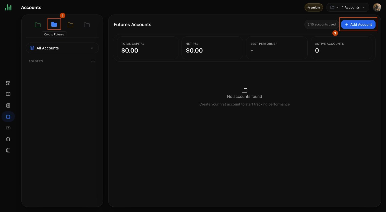Click the Total Capital $0.00 card
This screenshot has width=386, height=212.
pos(148,48)
